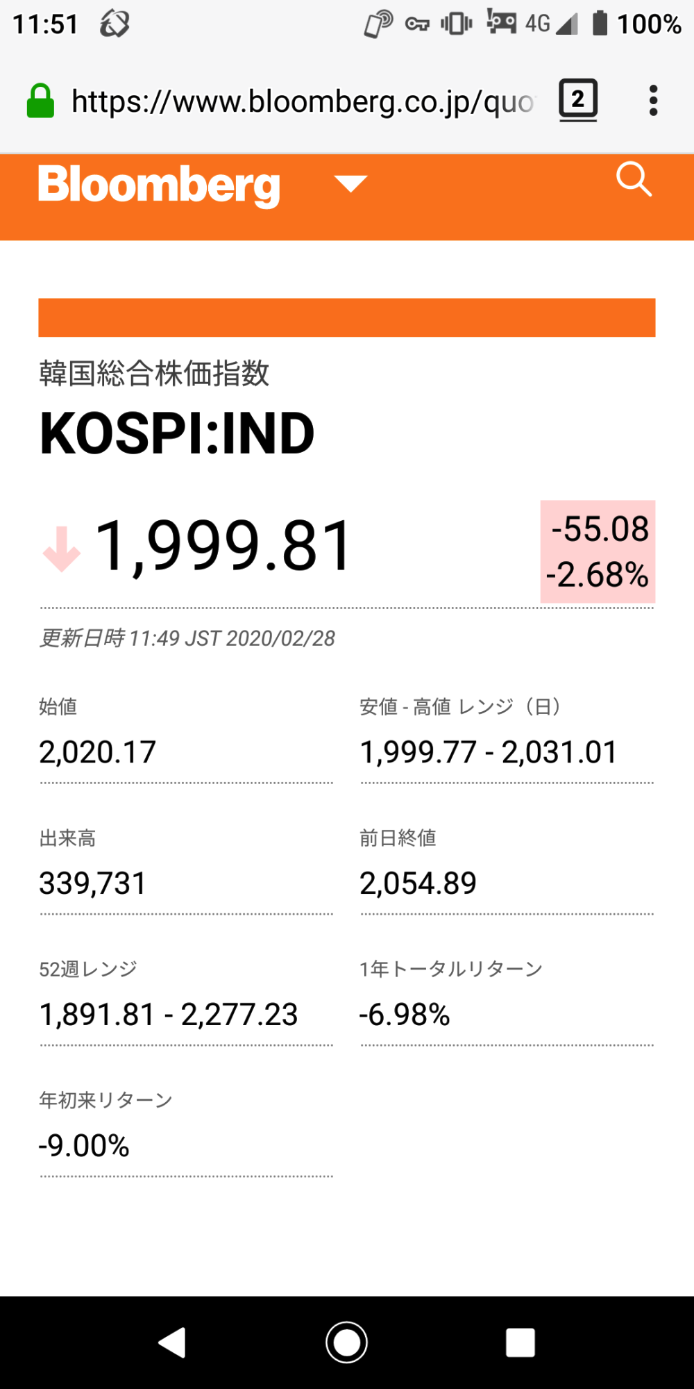This screenshot has height=1389, width=694.
Task: Tap the 52週レンジ value row
Action: 169,1015
